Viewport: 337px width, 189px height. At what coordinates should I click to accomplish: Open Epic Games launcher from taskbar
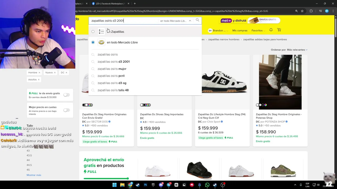[x=153, y=185]
